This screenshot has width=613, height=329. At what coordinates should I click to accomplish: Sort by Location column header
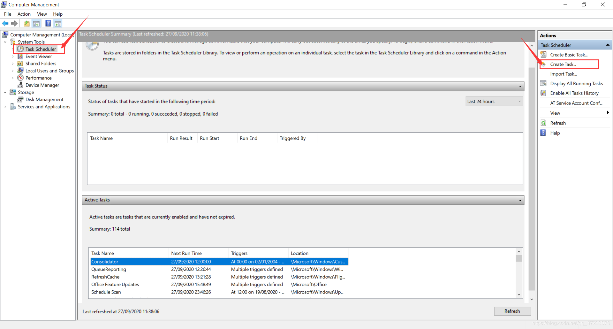tap(318, 253)
